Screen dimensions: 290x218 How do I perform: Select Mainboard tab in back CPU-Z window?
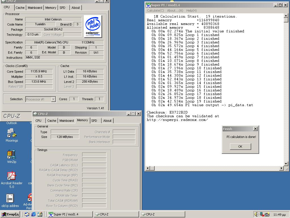pos(35,8)
